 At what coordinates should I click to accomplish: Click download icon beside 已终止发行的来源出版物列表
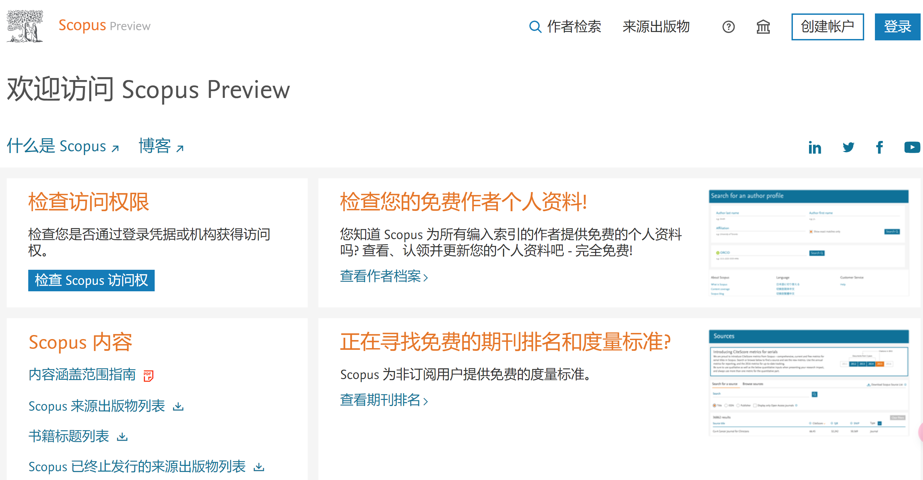(259, 467)
